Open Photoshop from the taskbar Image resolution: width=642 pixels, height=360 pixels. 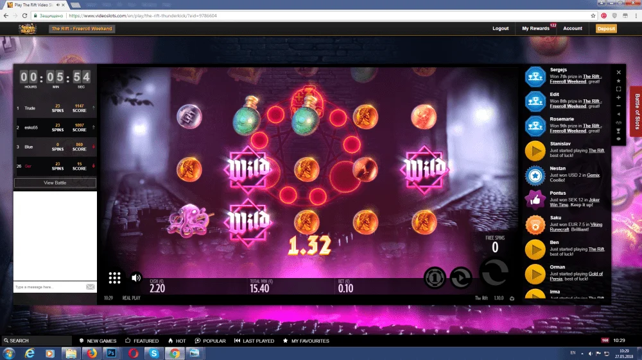pyautogui.click(x=111, y=353)
